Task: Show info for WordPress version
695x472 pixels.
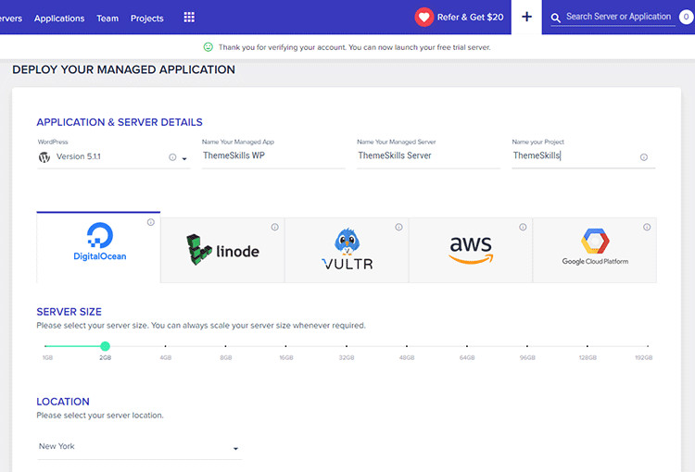Action: (172, 157)
